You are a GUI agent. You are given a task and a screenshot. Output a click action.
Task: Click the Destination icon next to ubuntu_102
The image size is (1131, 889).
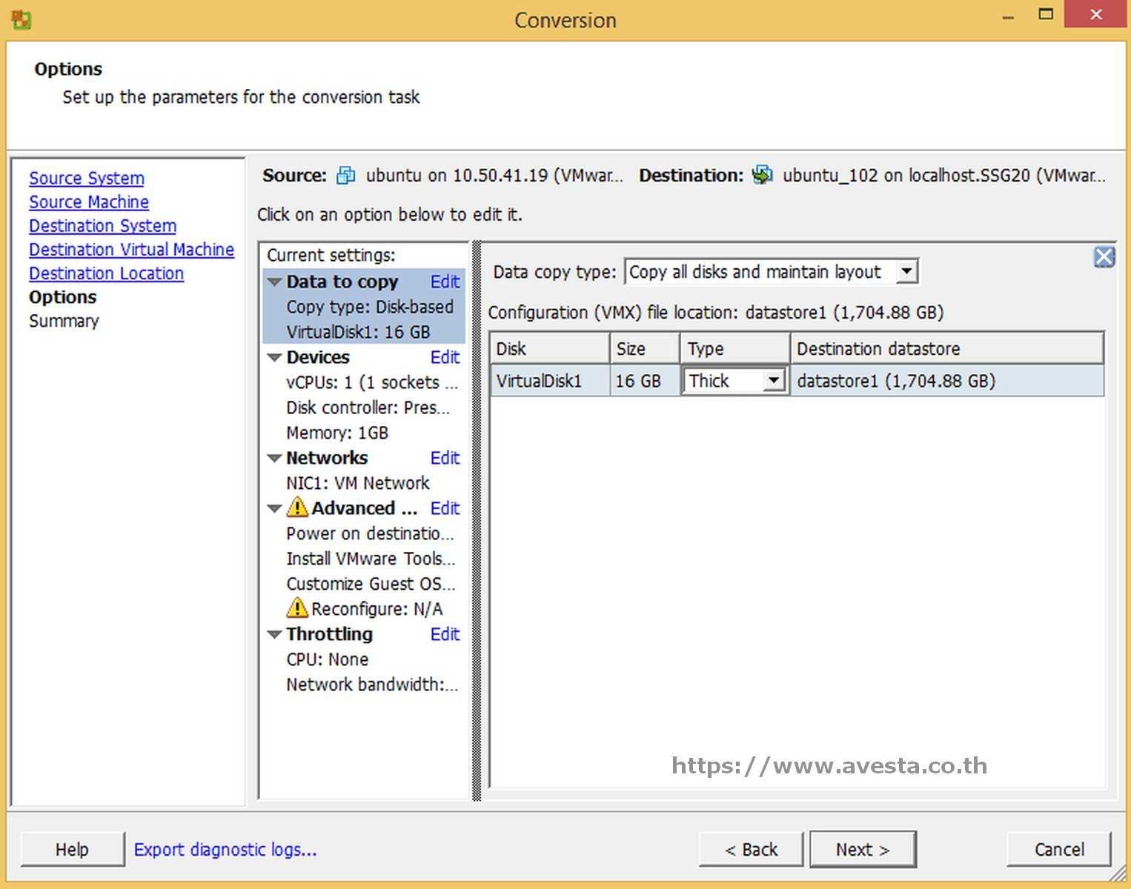coord(762,175)
